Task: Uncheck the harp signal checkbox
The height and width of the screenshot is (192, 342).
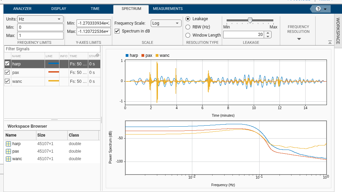Action: pos(7,64)
